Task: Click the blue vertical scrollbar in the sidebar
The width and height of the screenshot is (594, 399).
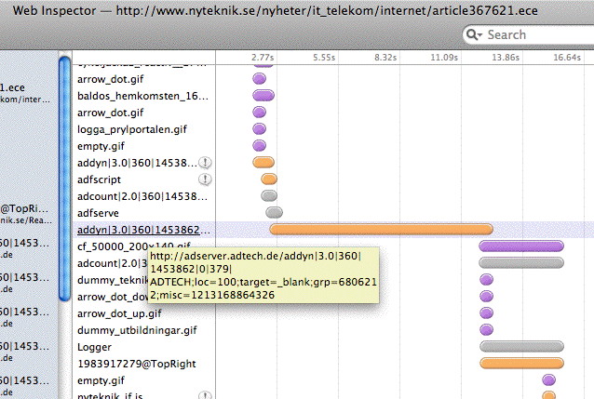Action: coord(64,179)
